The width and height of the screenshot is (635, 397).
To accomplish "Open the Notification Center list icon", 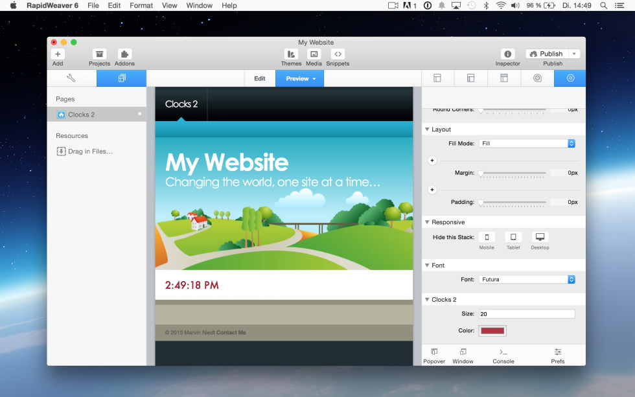I will coord(619,6).
